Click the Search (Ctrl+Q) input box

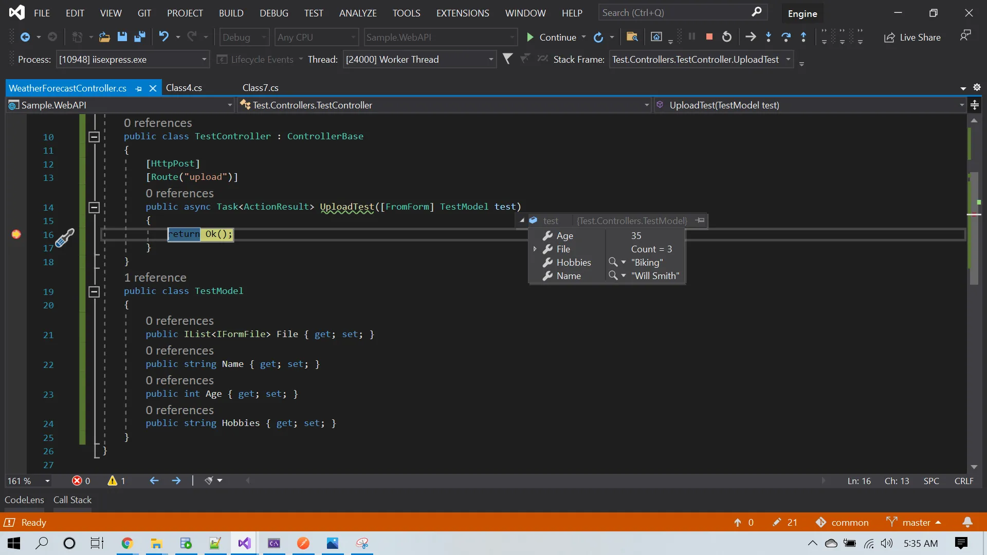click(673, 12)
